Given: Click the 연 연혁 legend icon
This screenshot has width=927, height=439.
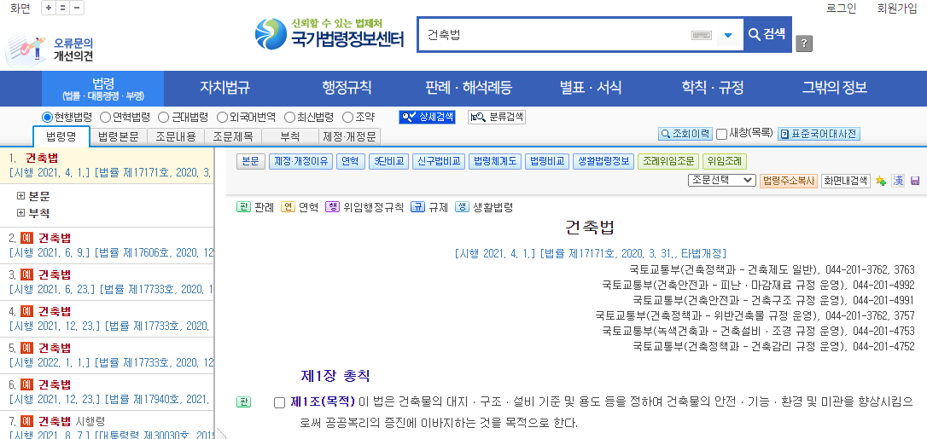Looking at the screenshot, I should 288,207.
